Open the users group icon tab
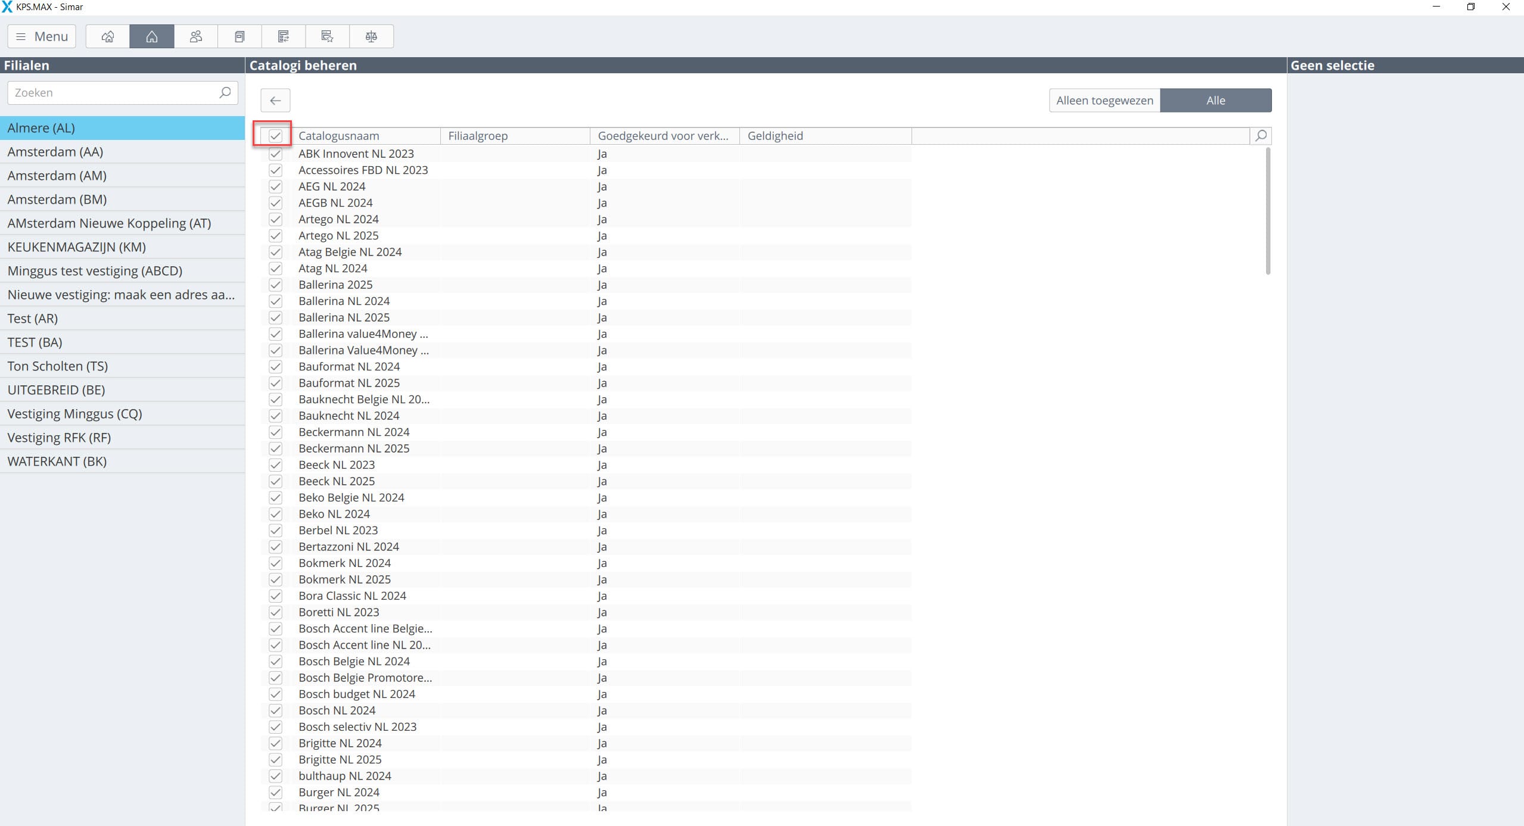The height and width of the screenshot is (826, 1524). (x=196, y=36)
